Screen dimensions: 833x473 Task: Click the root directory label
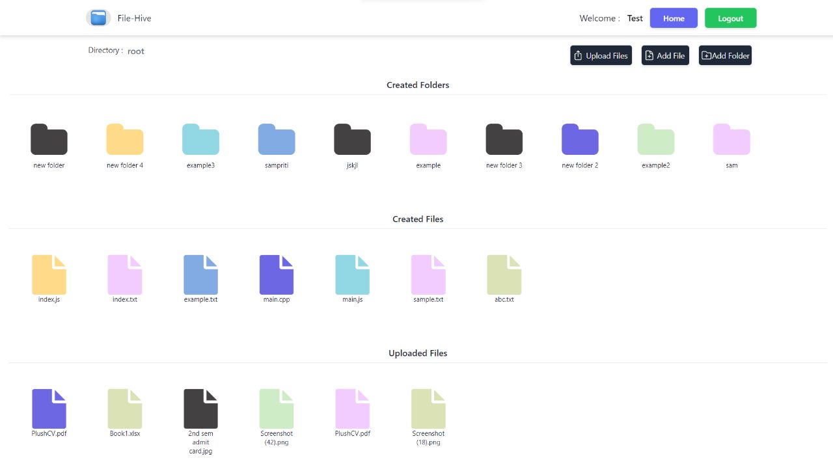[x=136, y=51]
